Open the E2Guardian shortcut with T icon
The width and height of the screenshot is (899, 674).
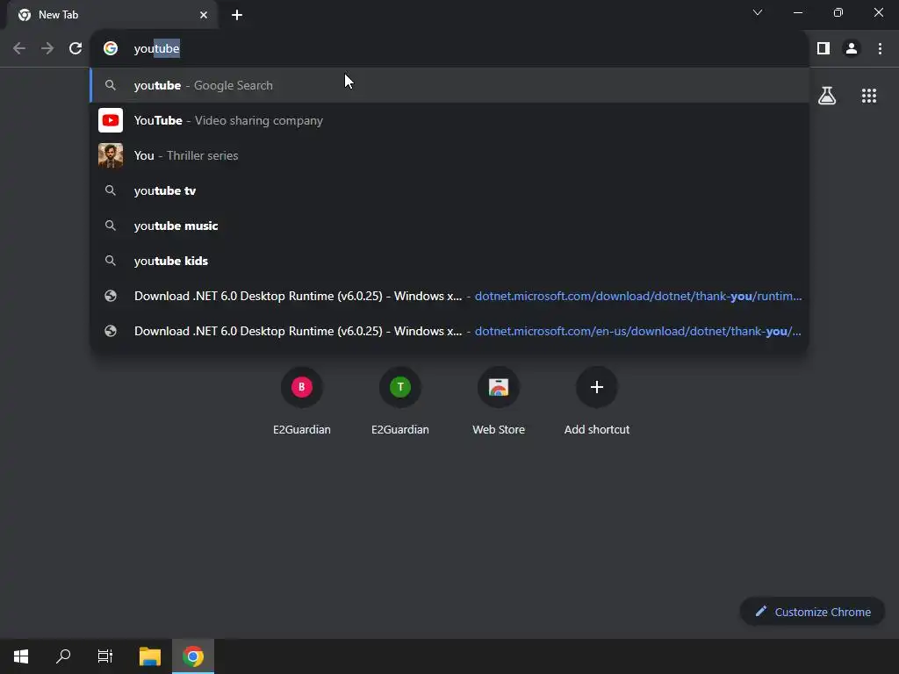click(x=400, y=401)
